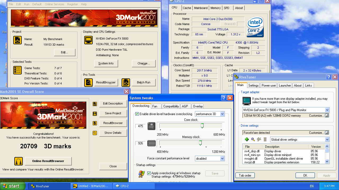Click the Display and CPU Settings monitor icon
The image size is (339, 190).
pos(88,40)
